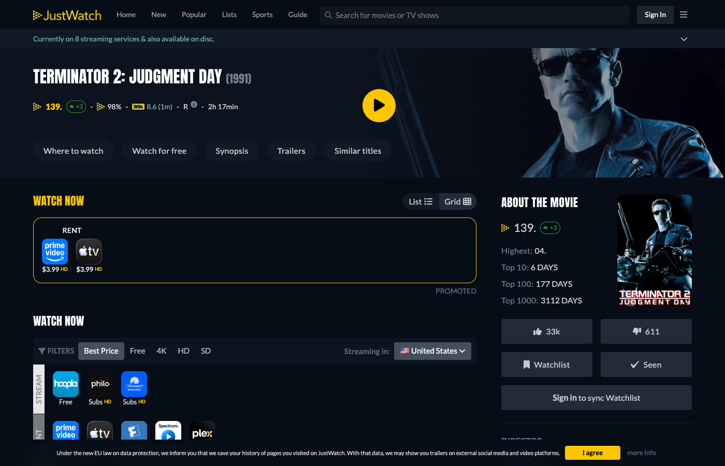Rent on Prime Video for $3.99
The height and width of the screenshot is (466, 725).
click(55, 252)
